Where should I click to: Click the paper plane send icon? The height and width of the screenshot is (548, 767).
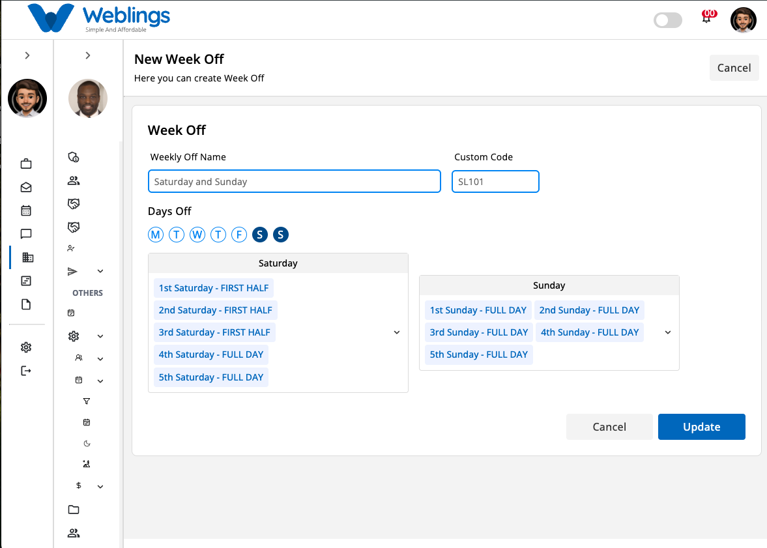pyautogui.click(x=72, y=271)
